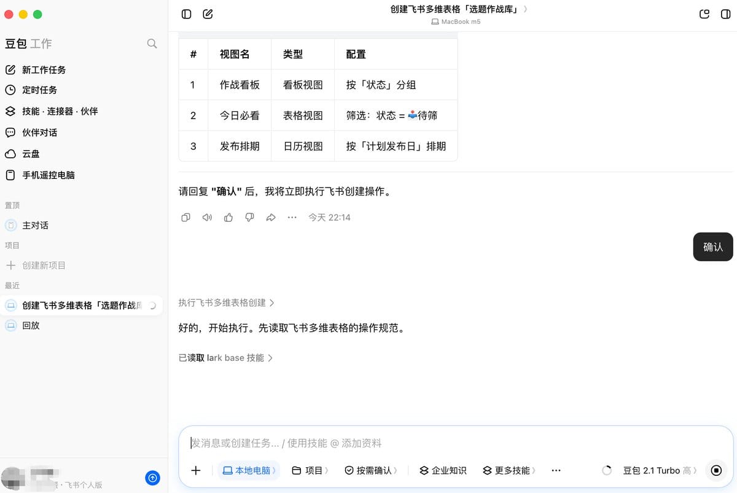Open the 按需确认 mode dropdown

[x=371, y=470]
